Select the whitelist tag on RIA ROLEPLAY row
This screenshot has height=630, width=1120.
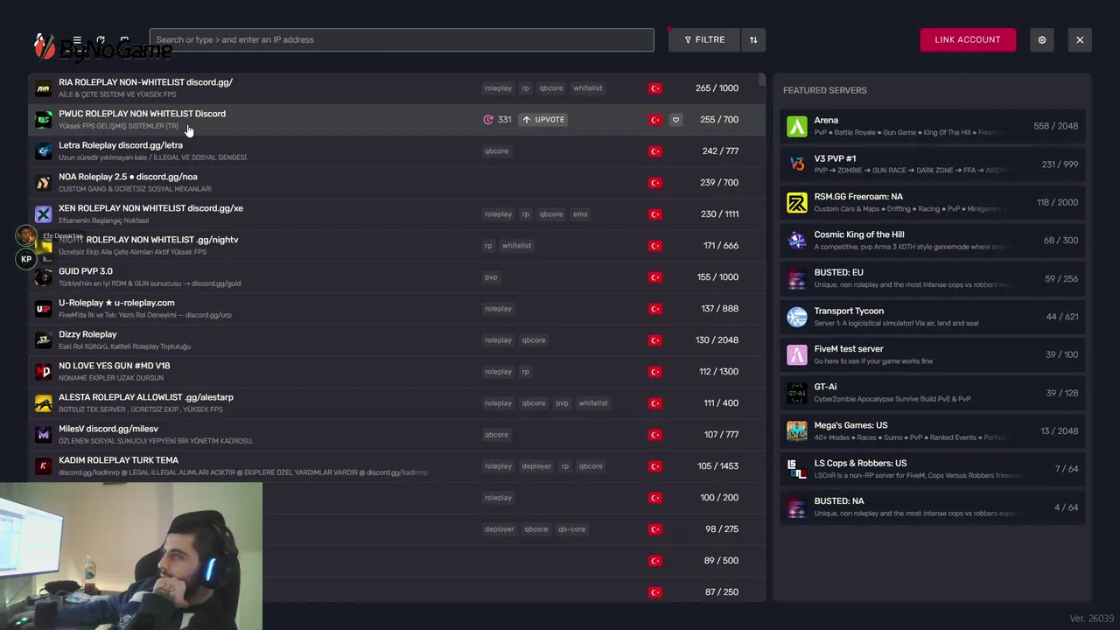click(588, 88)
